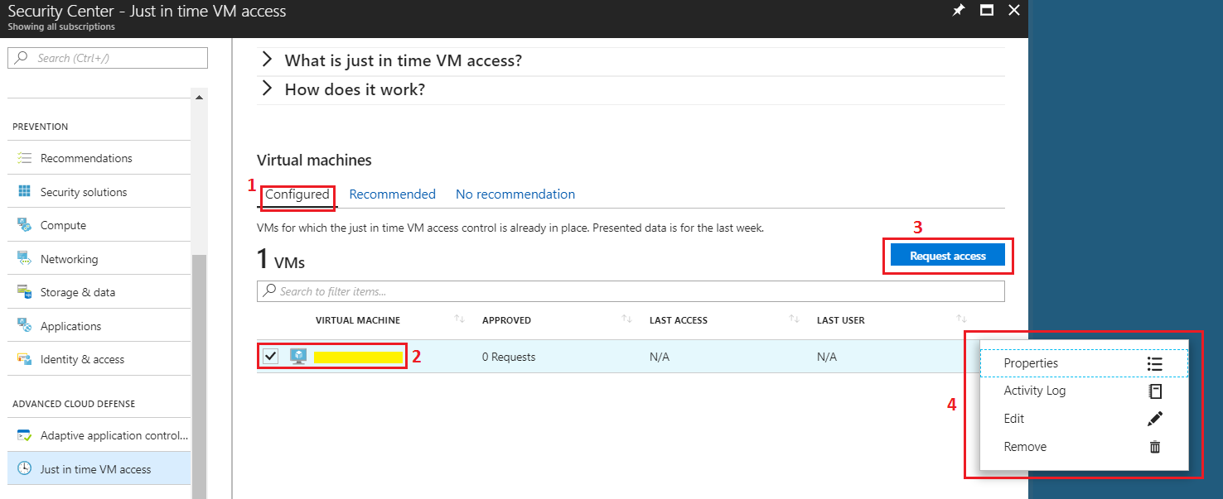Click the magnifier icon in the filter box
The image size is (1223, 499).
(x=269, y=291)
